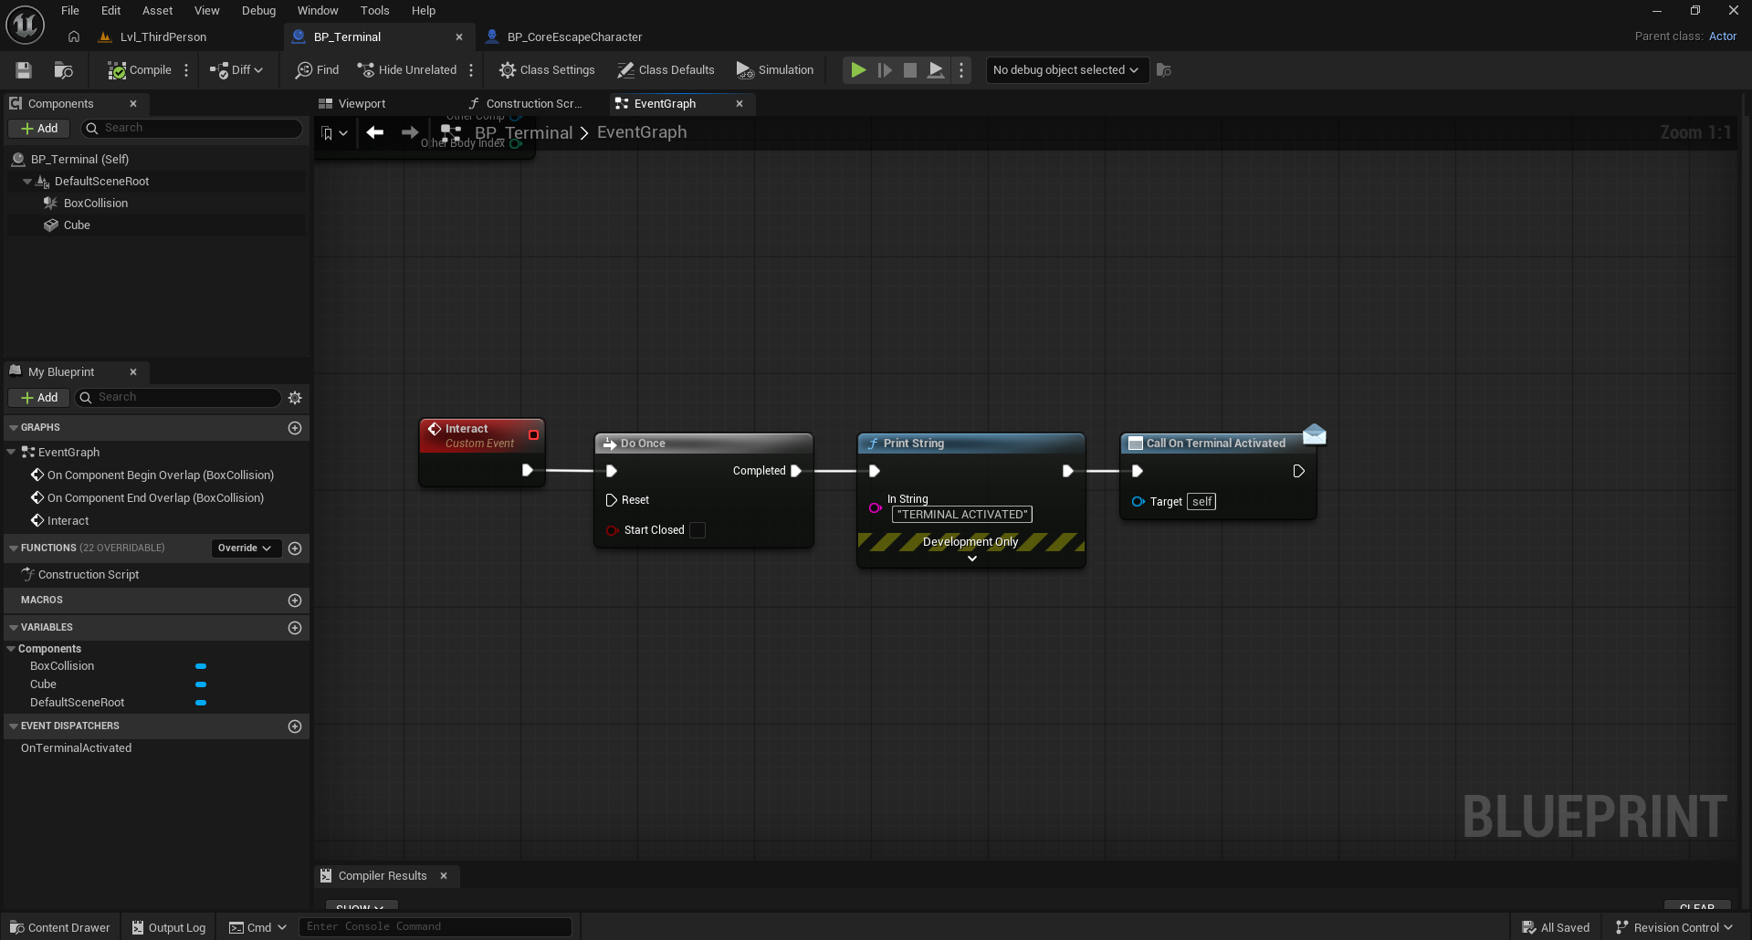This screenshot has height=940, width=1752.
Task: Expand the Print String node advanced options
Action: pyautogui.click(x=972, y=559)
